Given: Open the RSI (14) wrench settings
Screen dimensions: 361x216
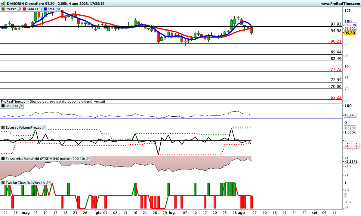Looking at the screenshot, I should click(21, 106).
